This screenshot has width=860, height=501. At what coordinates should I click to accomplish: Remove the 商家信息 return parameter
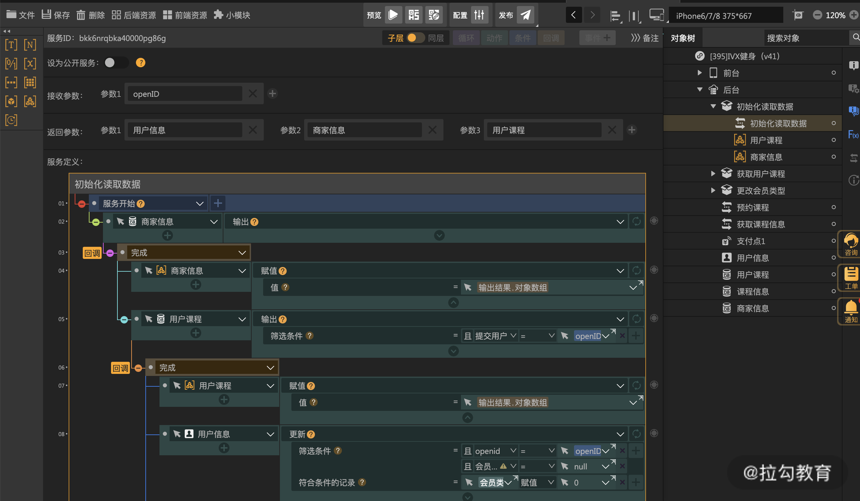coord(432,130)
